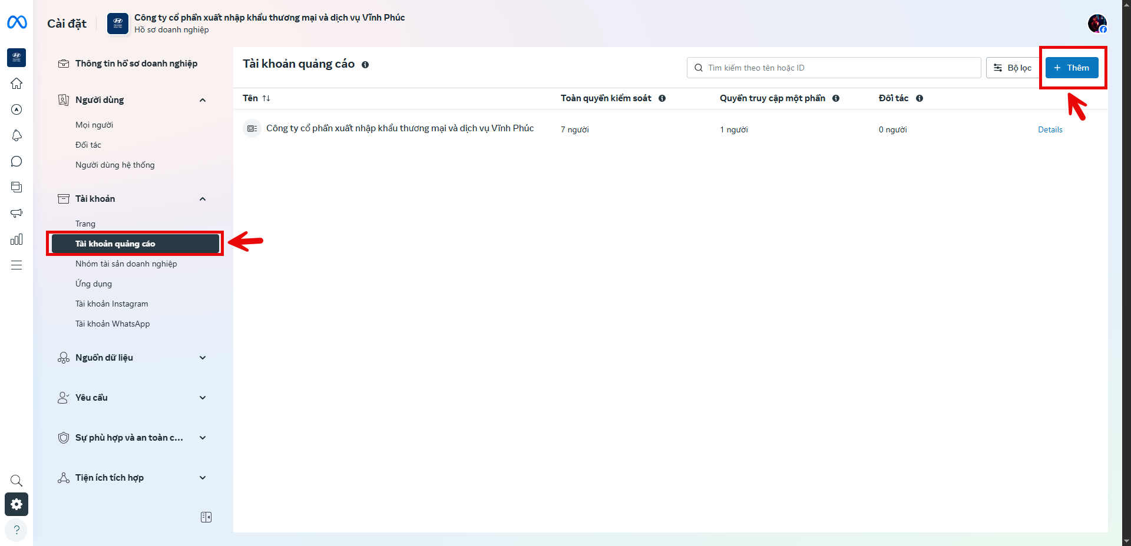Open notifications bell icon
Image resolution: width=1131 pixels, height=546 pixels.
click(16, 135)
